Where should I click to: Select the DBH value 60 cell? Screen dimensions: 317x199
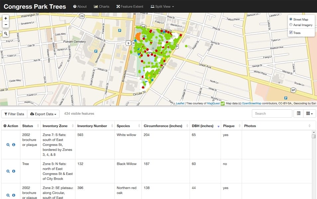(205, 171)
